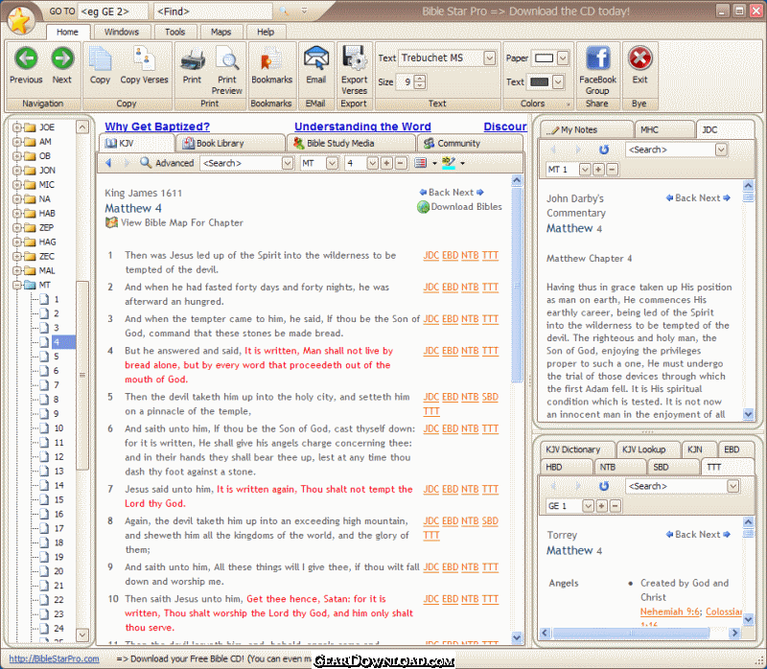Click the layout view icon in KJV toolbar
Screen dimensions: 767x669
tap(420, 163)
